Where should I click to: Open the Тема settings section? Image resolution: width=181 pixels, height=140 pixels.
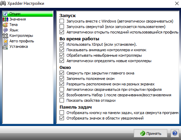(28, 25)
